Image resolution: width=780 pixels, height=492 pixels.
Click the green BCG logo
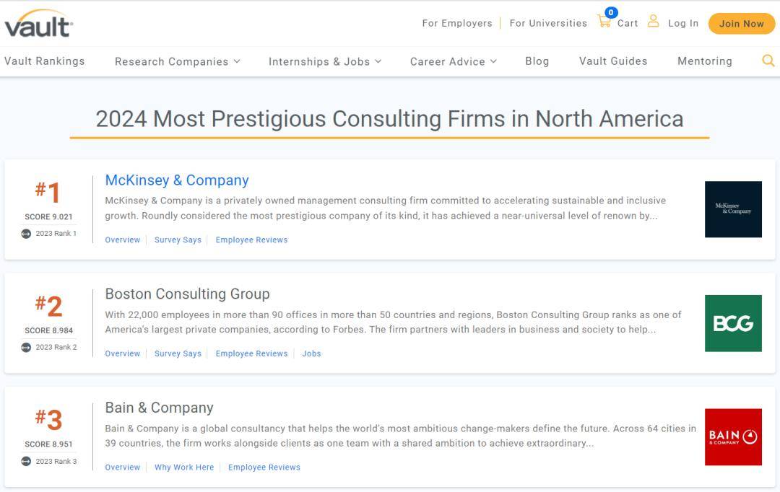click(733, 323)
